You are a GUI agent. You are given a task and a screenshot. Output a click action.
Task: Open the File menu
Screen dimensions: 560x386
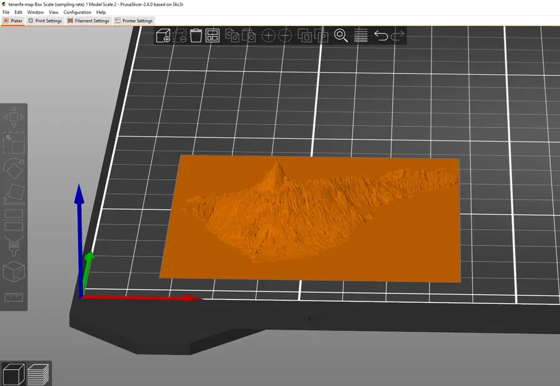click(6, 12)
